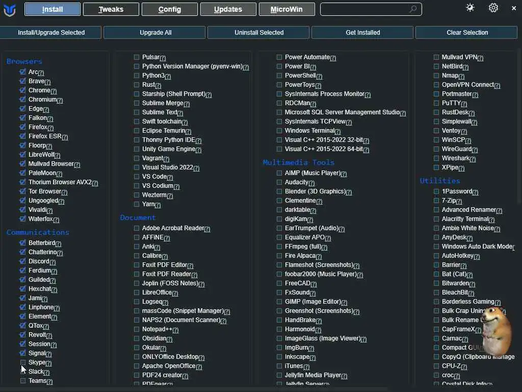Click the Communications category heading
Viewport: 522px width, 392px height.
click(x=38, y=232)
